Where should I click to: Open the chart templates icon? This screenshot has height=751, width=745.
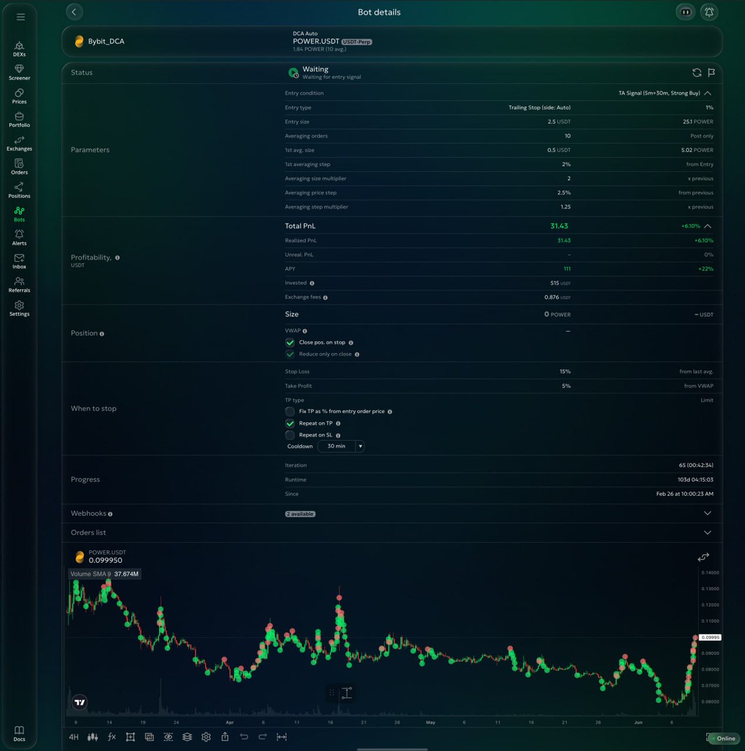click(x=149, y=737)
